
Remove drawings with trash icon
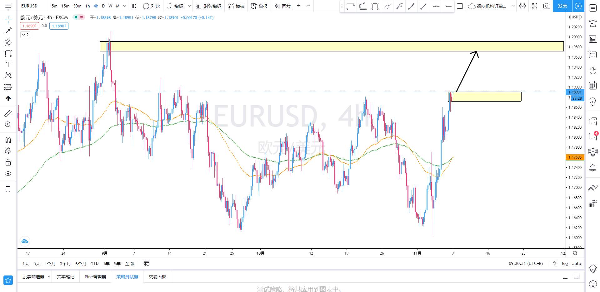point(8,189)
